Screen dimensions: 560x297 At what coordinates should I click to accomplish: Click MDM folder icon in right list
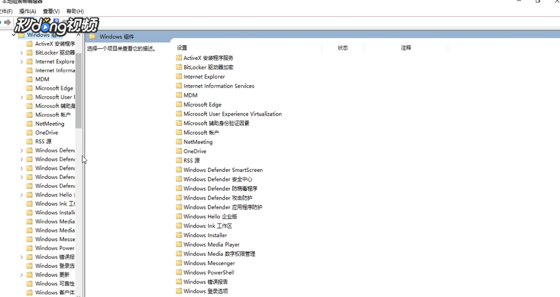coord(179,95)
